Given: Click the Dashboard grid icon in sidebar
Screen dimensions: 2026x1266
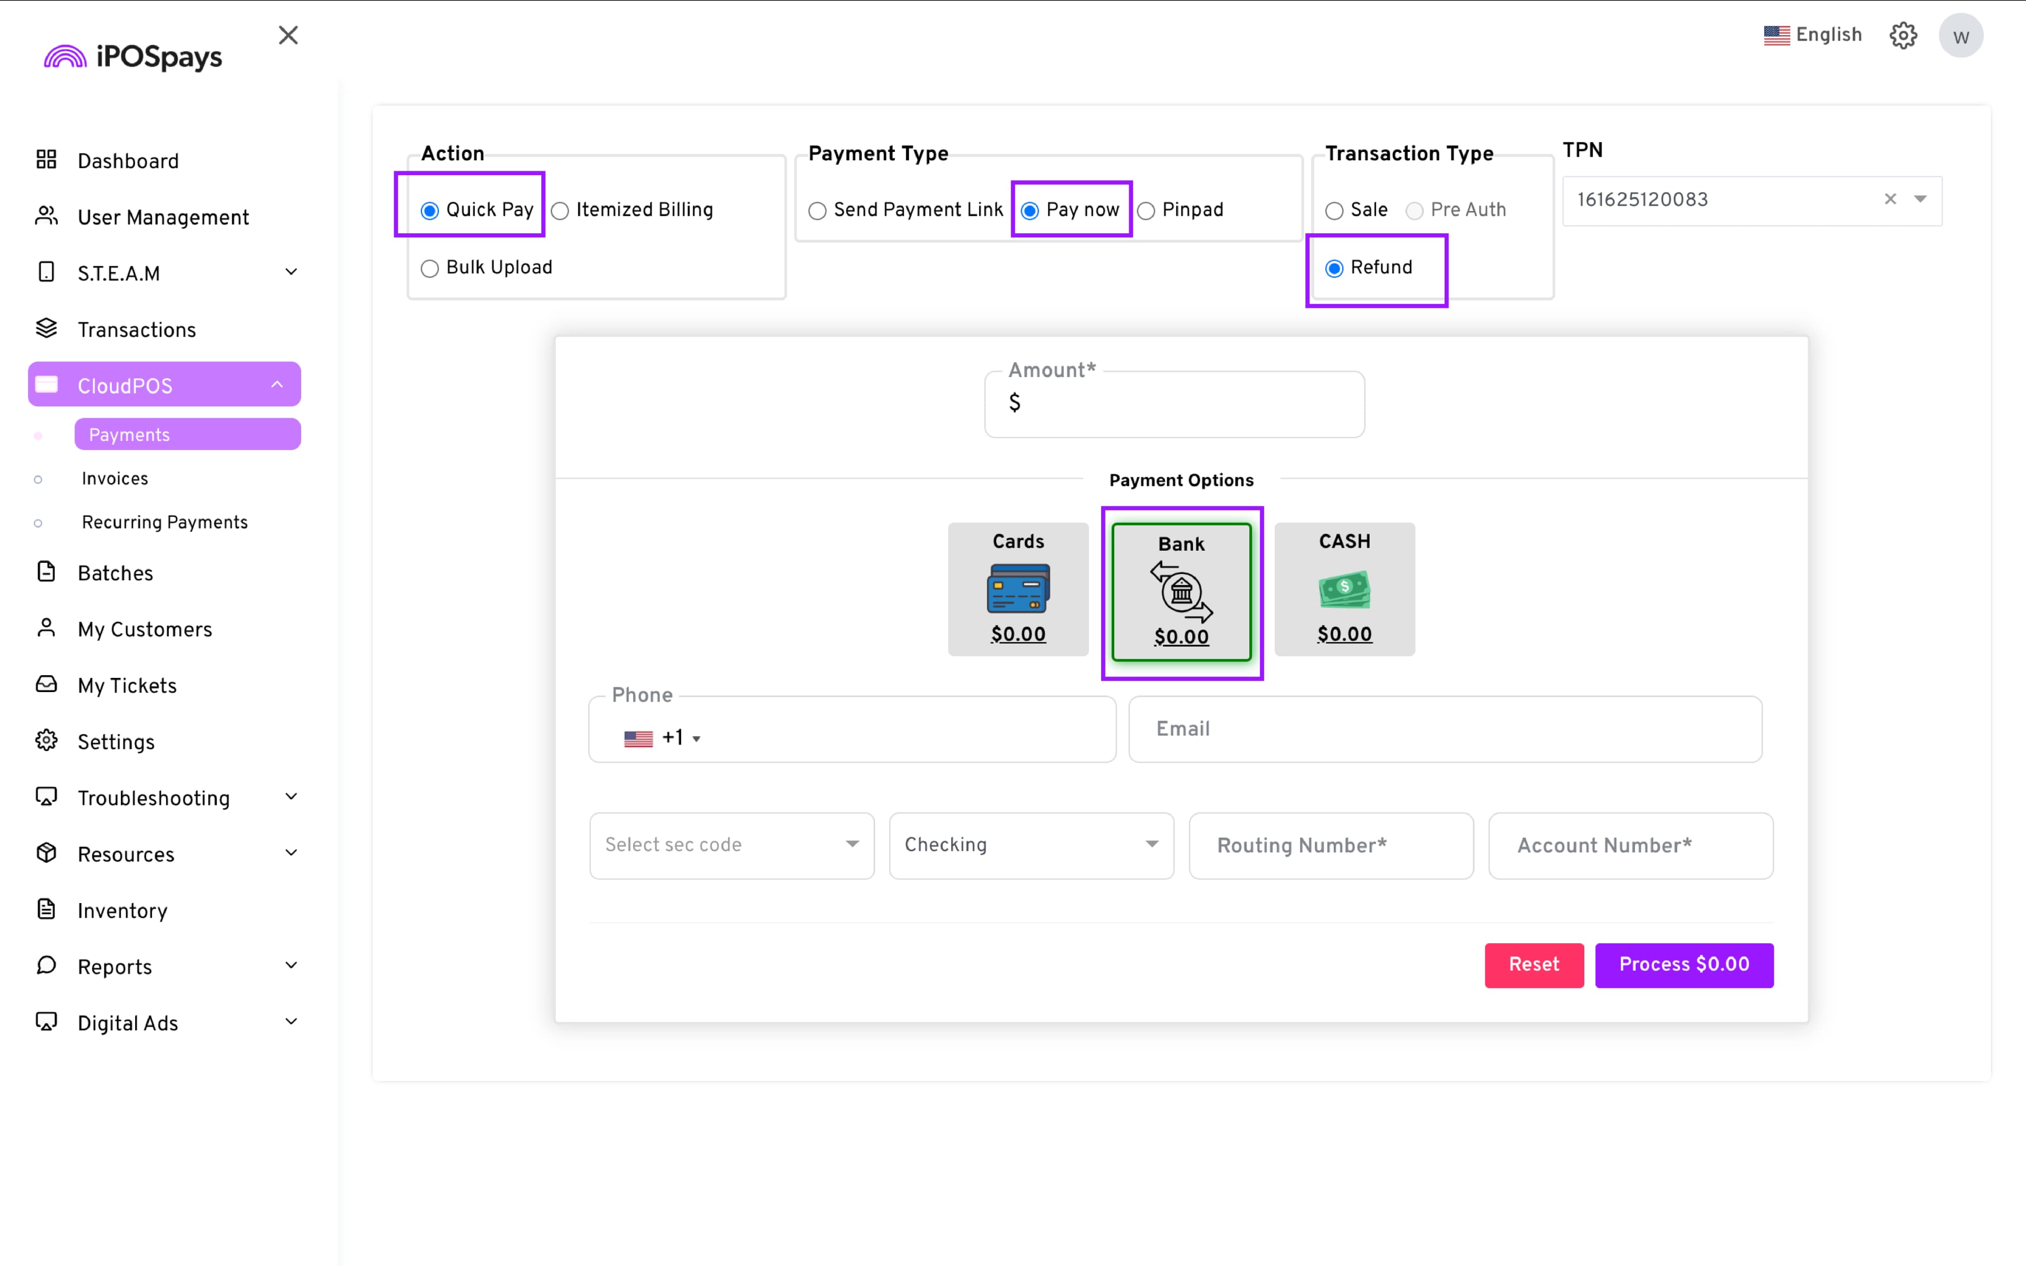Looking at the screenshot, I should (47, 160).
